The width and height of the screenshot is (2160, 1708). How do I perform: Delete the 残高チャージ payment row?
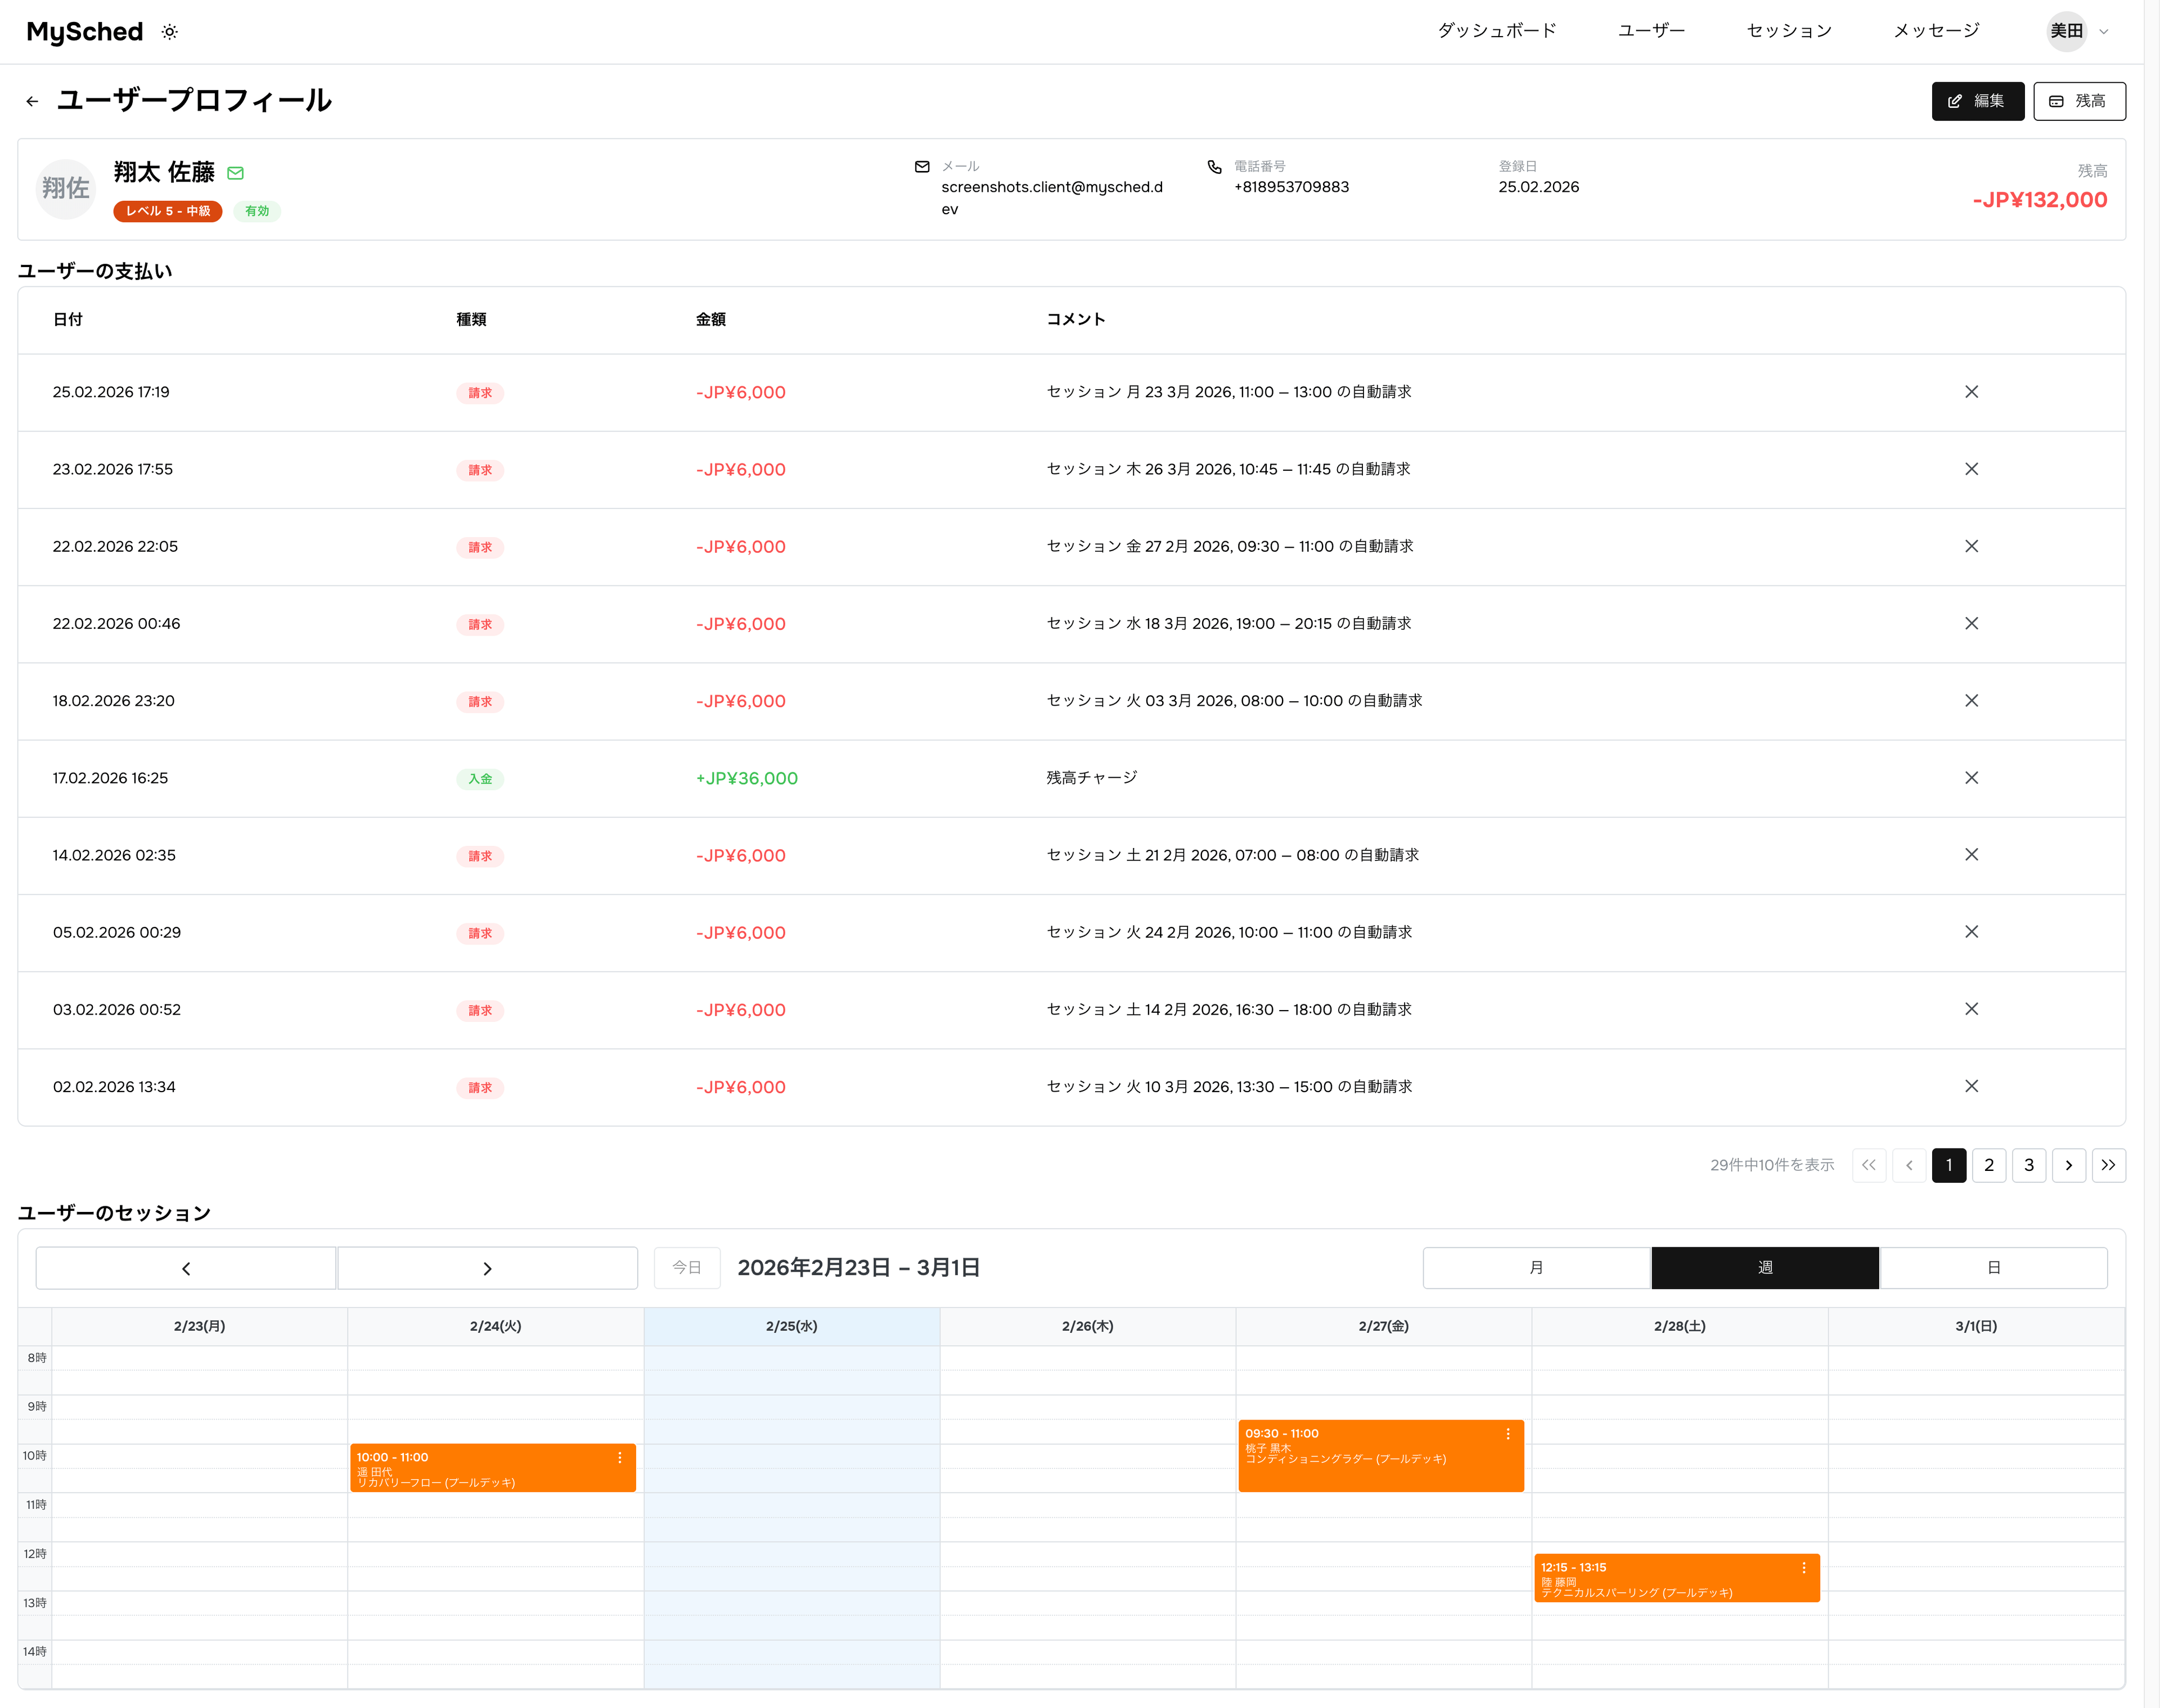point(1971,778)
